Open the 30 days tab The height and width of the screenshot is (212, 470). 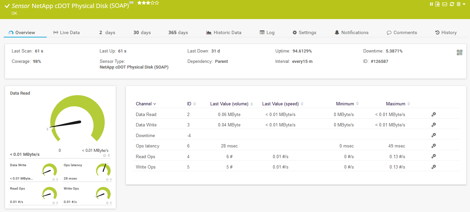click(x=142, y=32)
